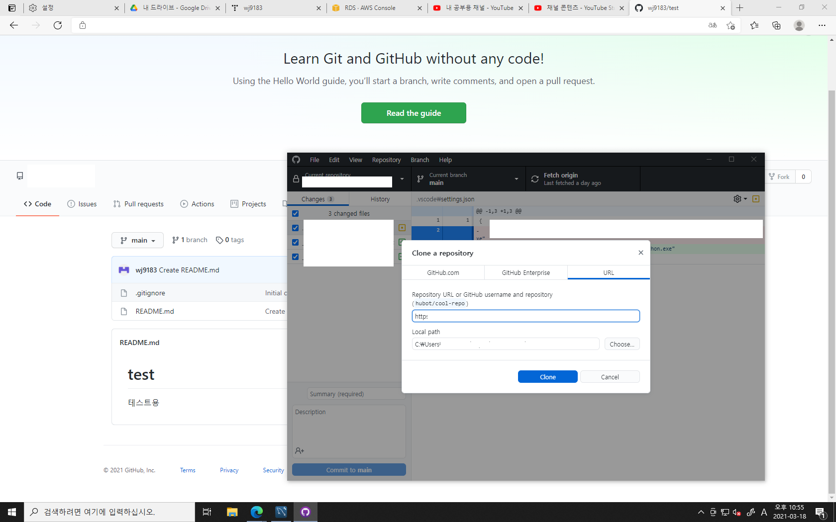Click the GitHub Desktop taskbar icon

coord(306,512)
